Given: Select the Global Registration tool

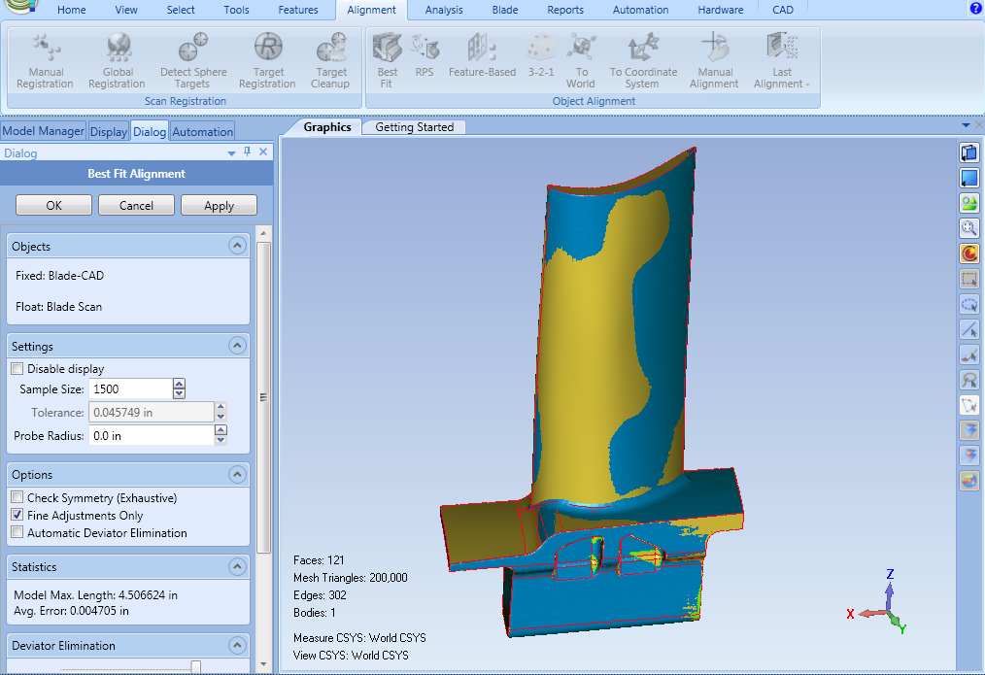Looking at the screenshot, I should tap(117, 60).
